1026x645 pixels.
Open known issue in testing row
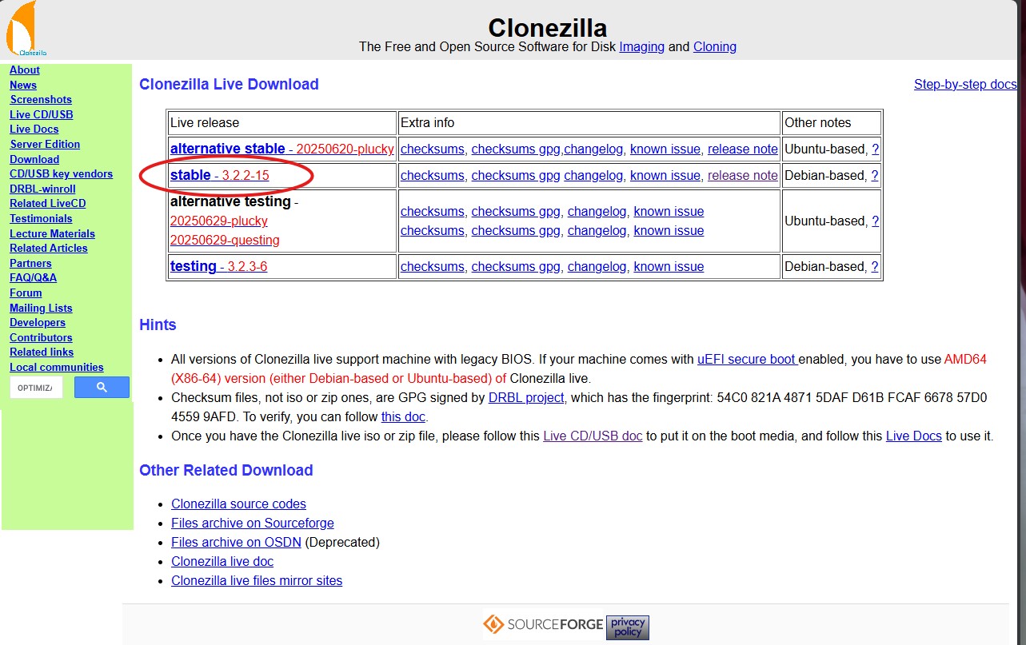tap(669, 266)
